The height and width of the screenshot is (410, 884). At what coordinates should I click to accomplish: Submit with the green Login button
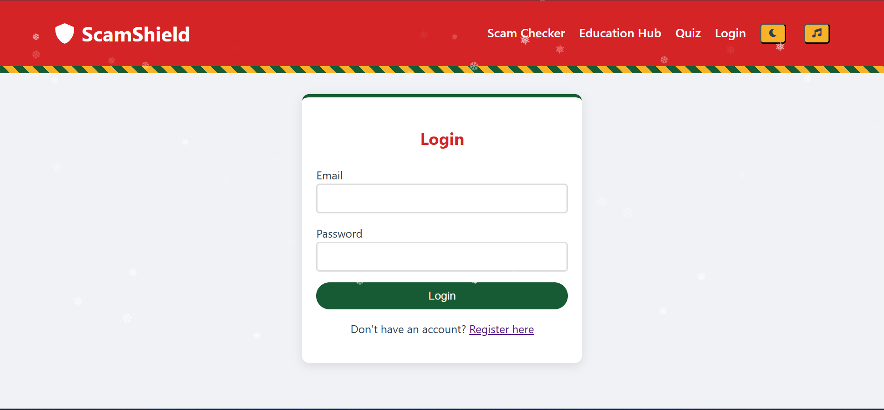[442, 296]
